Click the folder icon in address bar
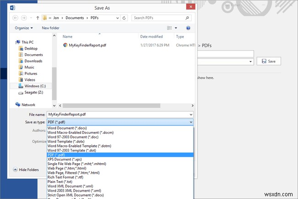This screenshot has width=298, height=199. pyautogui.click(x=44, y=18)
